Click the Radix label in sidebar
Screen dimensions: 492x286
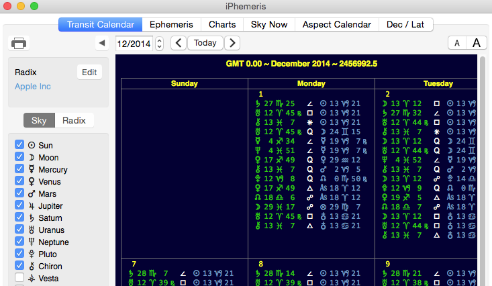pyautogui.click(x=26, y=73)
